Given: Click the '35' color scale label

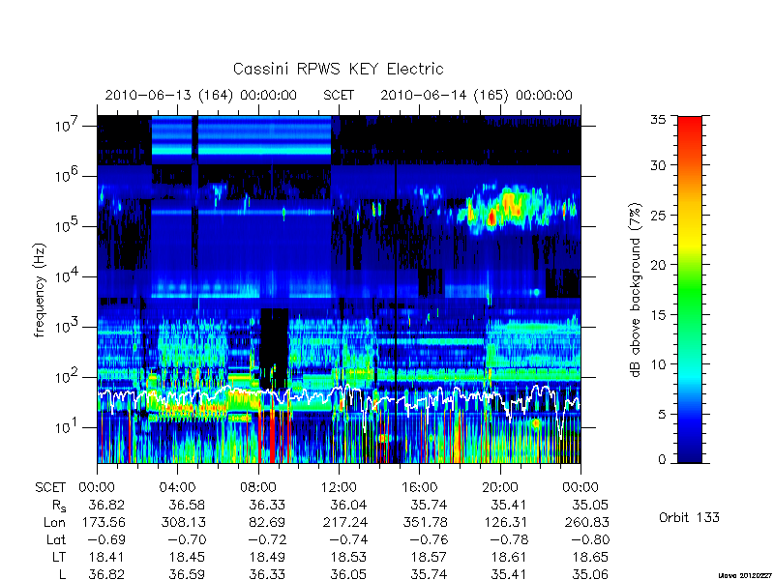Looking at the screenshot, I should click(658, 120).
